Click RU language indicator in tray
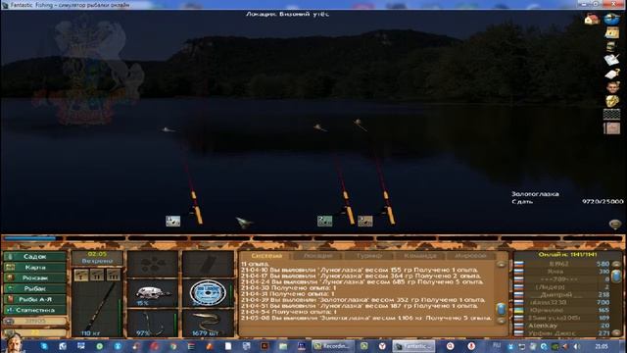 pos(497,345)
